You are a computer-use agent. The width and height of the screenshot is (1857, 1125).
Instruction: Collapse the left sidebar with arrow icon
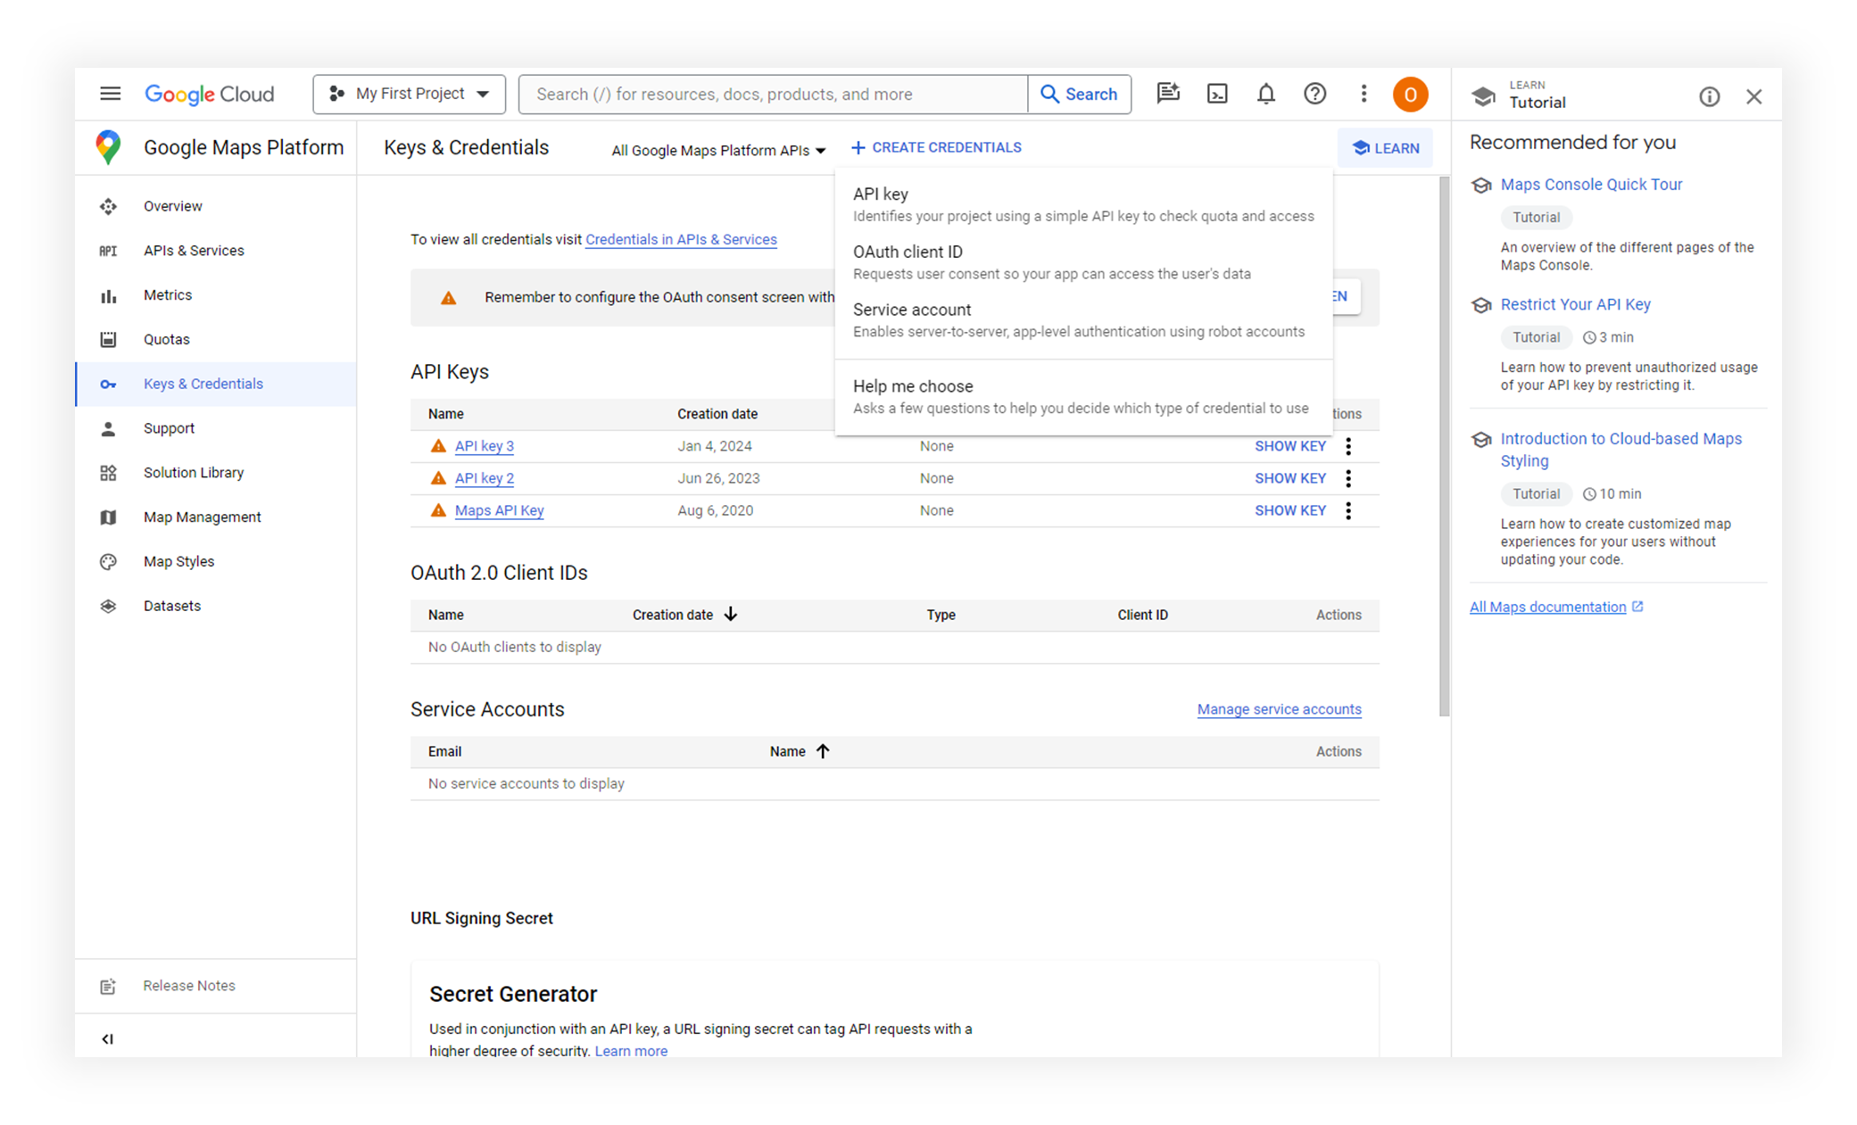point(108,1038)
